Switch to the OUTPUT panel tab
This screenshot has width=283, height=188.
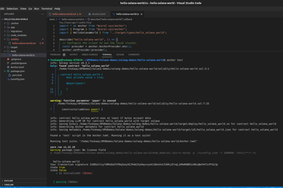[x=74, y=55]
